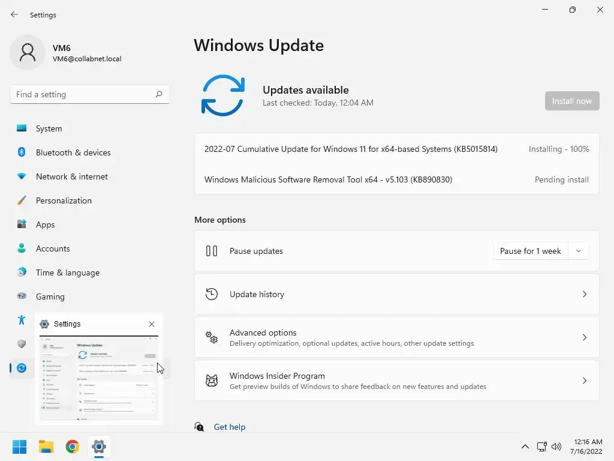Click the Windows Insider cat icon
The height and width of the screenshot is (461, 614).
[x=212, y=380]
